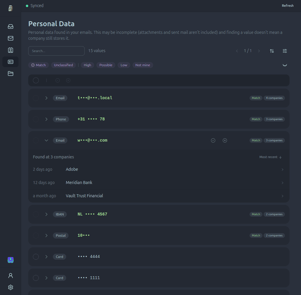Open the inbox tray sidebar icon
The height and width of the screenshot is (295, 301).
11,26
